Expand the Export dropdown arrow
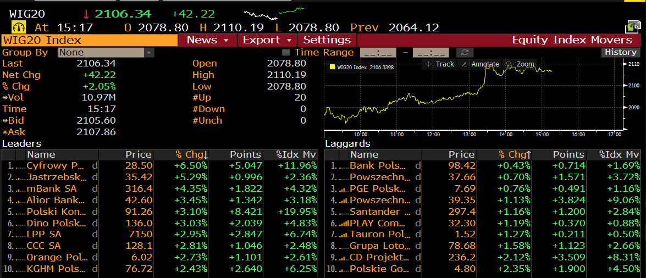The image size is (646, 278). point(289,40)
